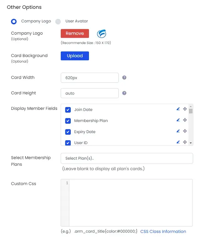Click the edit pencil icon for Join Date
Viewport: 203px width, 241px height.
pos(178,109)
